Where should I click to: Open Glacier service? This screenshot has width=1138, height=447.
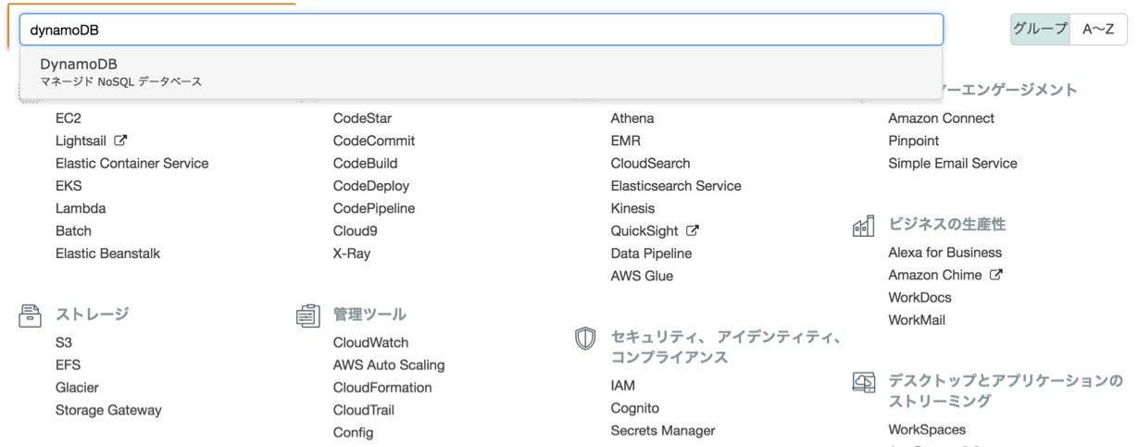(77, 387)
